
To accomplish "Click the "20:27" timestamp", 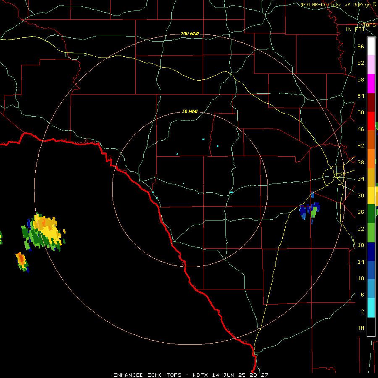I will pos(258,375).
